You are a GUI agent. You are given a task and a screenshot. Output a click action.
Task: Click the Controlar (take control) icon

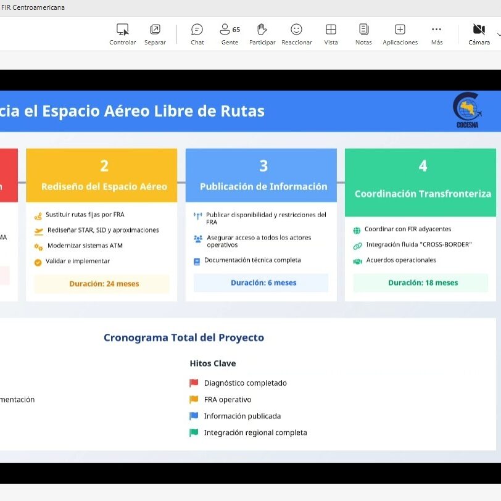(x=122, y=30)
